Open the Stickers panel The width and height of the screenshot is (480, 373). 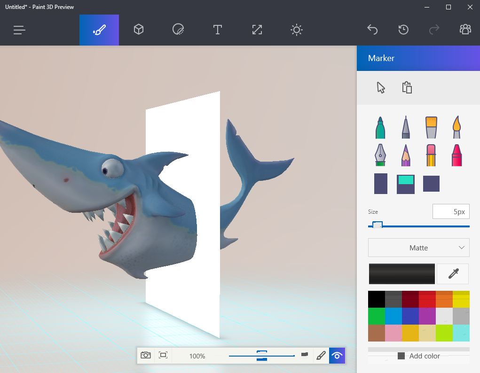click(x=178, y=30)
